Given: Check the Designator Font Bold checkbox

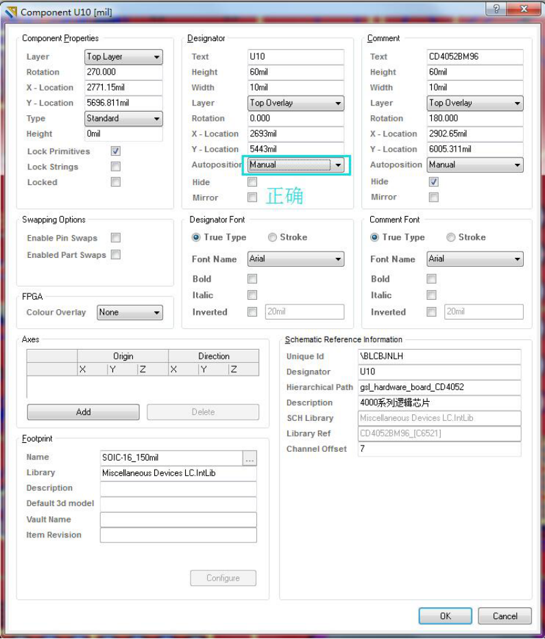Looking at the screenshot, I should 252,279.
